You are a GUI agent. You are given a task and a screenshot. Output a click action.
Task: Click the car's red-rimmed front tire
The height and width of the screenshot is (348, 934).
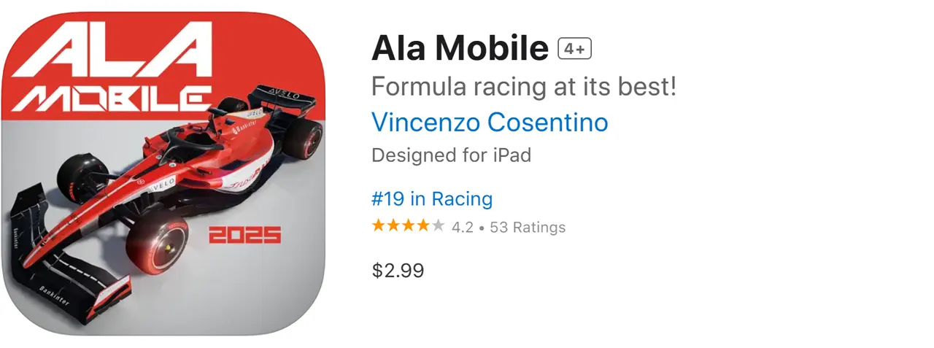(157, 244)
